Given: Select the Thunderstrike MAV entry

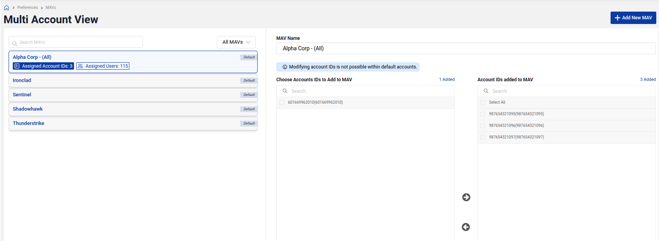Looking at the screenshot, I should tap(29, 123).
